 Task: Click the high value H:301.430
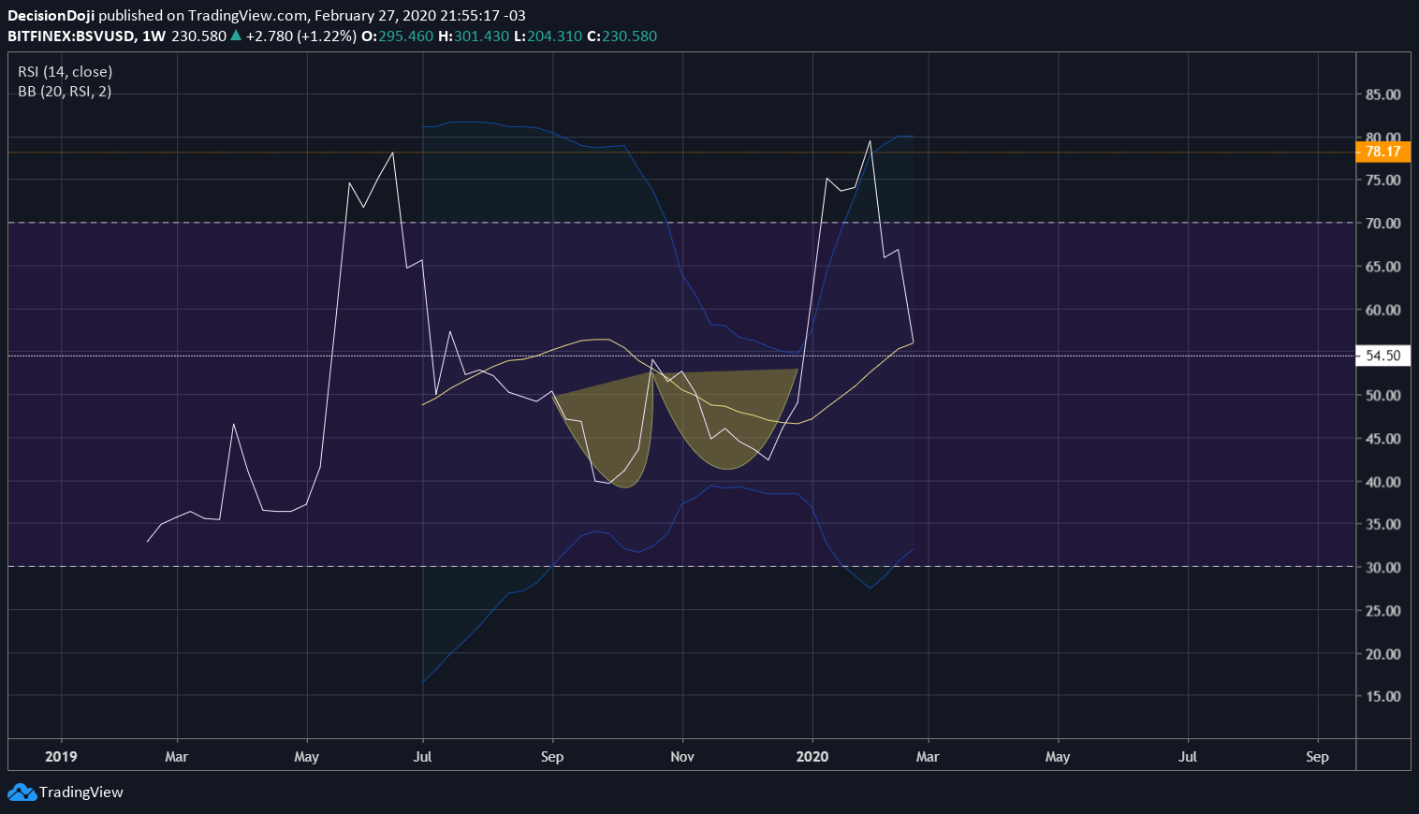coord(474,36)
